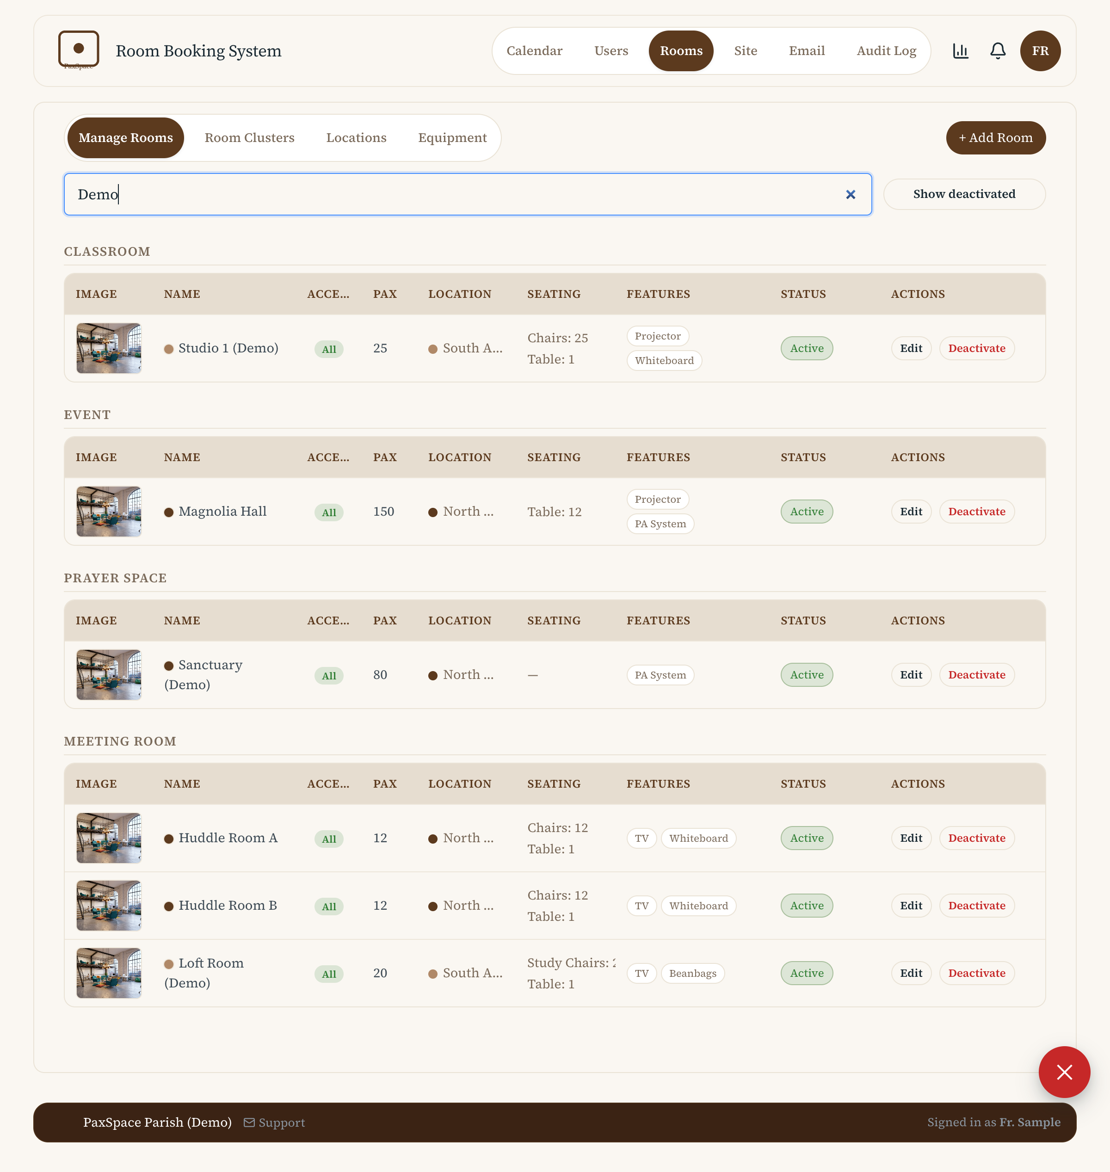Deactivate the Studio 1 (Demo) room

click(976, 348)
